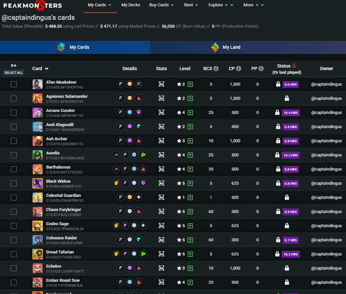This screenshot has height=294, width=346.
Task: Open My Decks from navigation
Action: (131, 5)
